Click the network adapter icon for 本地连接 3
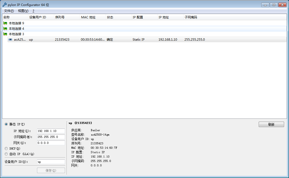Image resolution: width=289 pixels, height=178 pixels. coord(5,34)
